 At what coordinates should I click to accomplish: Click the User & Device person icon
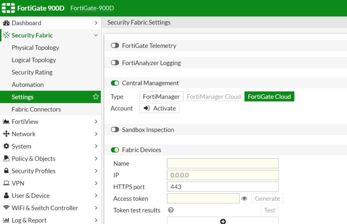point(6,195)
